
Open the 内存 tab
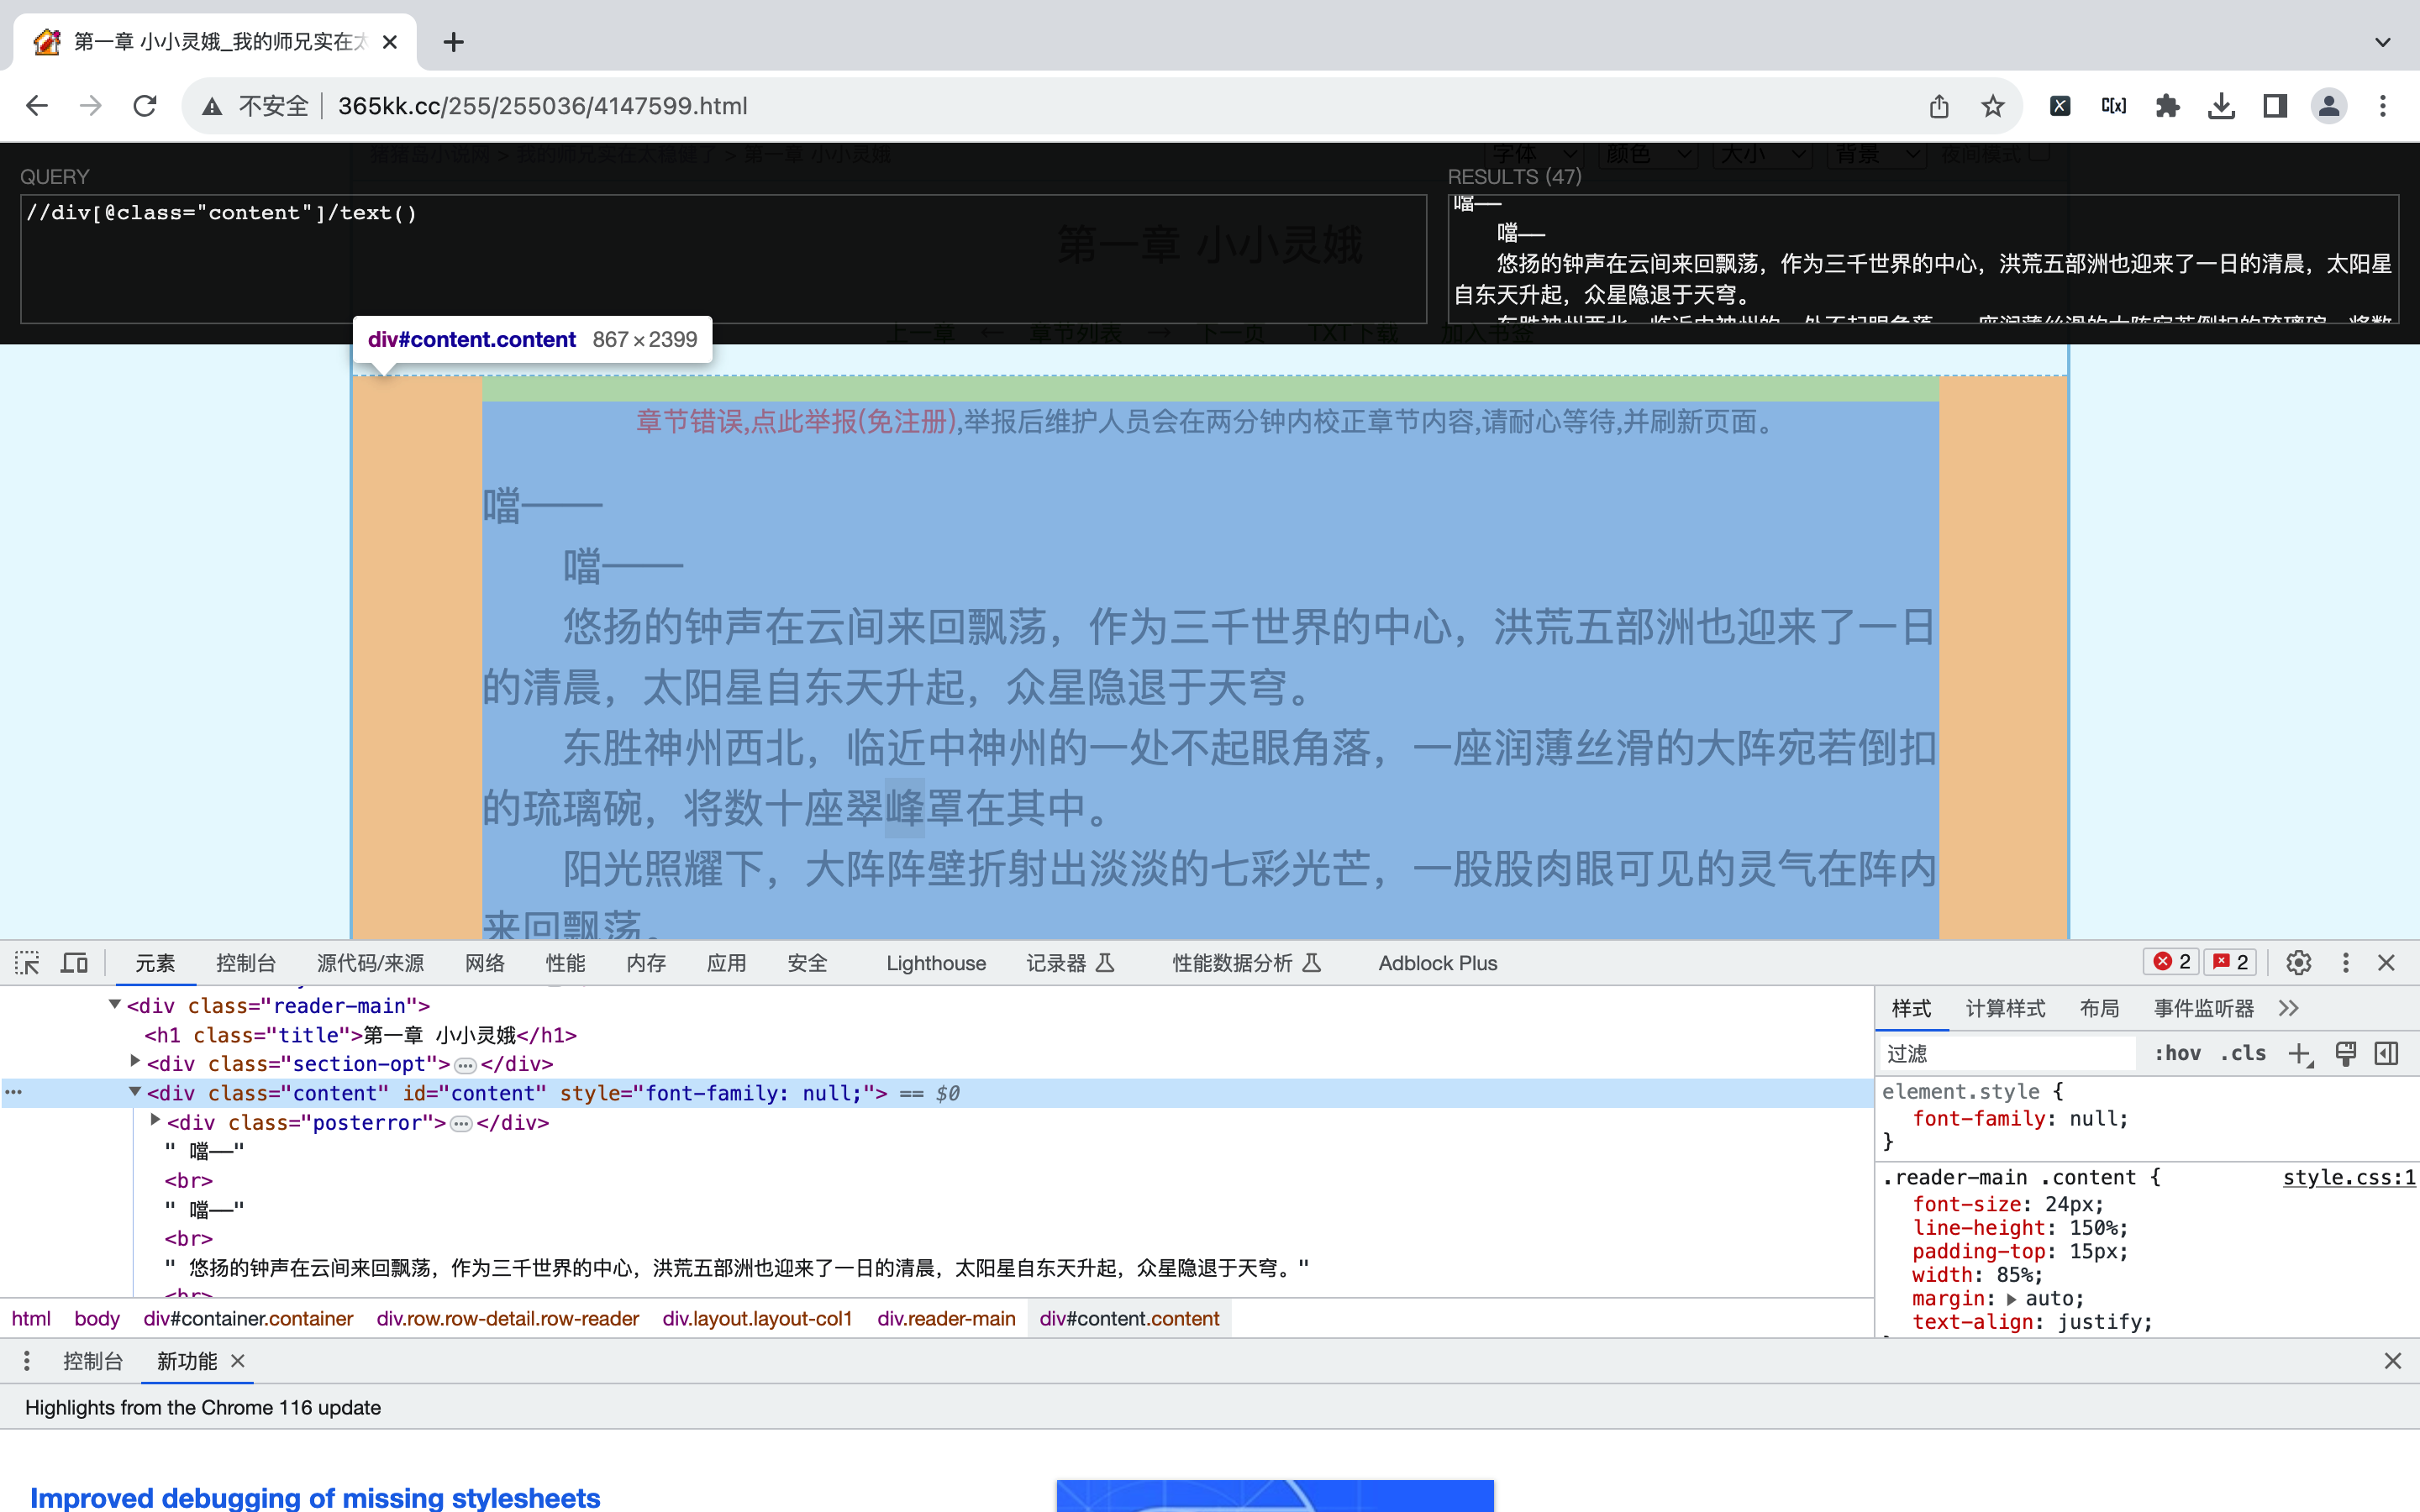[x=646, y=963]
